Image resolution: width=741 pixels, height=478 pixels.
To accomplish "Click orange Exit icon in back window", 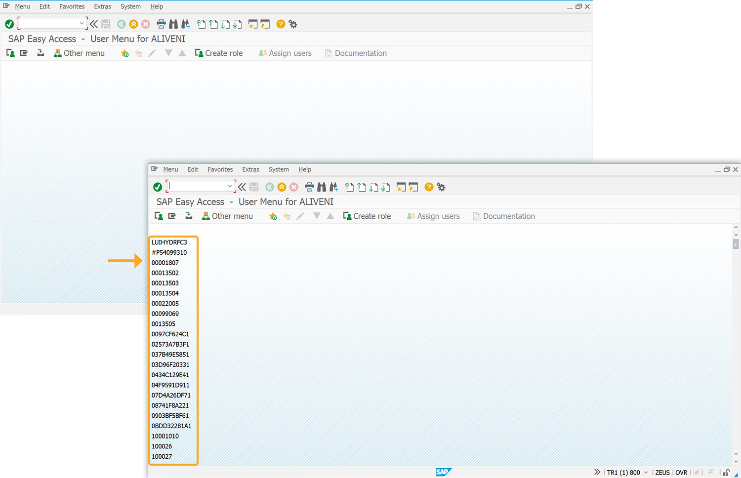I will click(x=133, y=24).
